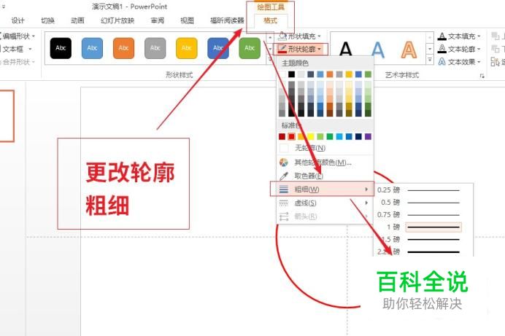Open the 视图 ribbon tab

[x=187, y=20]
